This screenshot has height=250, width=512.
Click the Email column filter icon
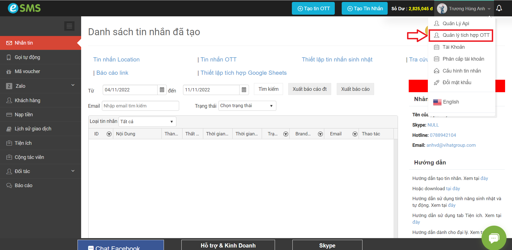pyautogui.click(x=355, y=134)
